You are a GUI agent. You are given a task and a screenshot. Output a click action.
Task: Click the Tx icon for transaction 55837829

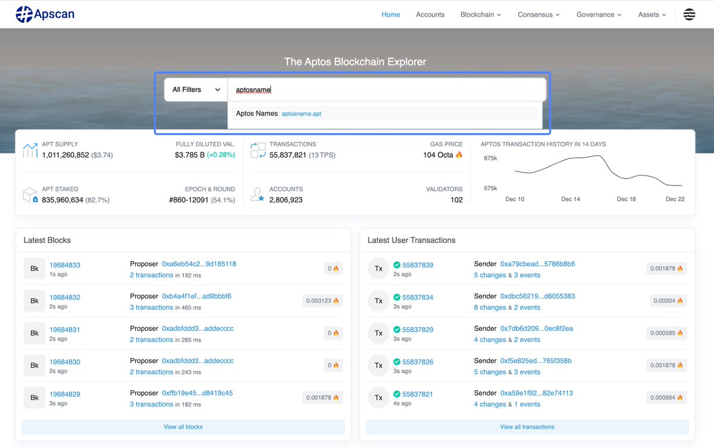pyautogui.click(x=378, y=333)
